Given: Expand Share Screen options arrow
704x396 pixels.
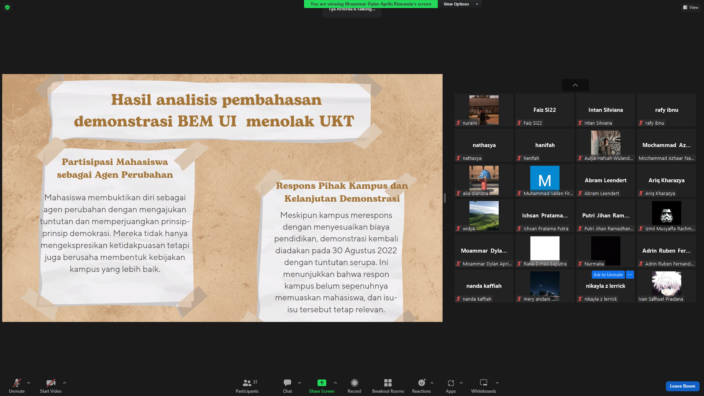Looking at the screenshot, I should (335, 383).
